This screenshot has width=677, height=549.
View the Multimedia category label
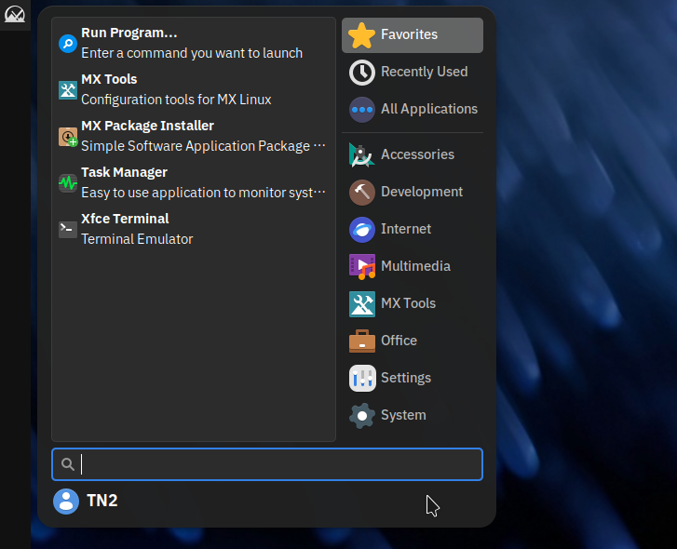415,266
